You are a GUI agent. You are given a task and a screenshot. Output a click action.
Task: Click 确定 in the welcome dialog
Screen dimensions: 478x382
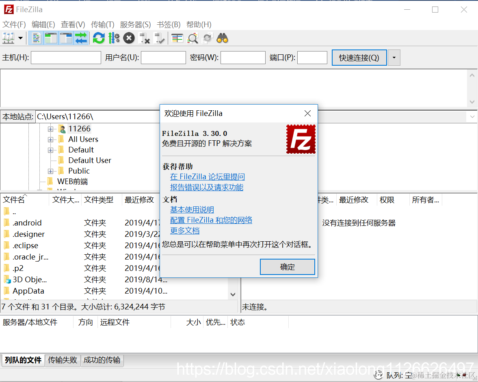pos(288,267)
